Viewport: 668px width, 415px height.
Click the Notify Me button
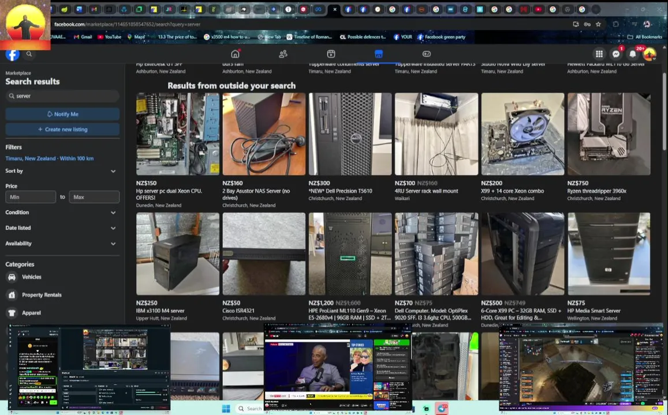click(x=62, y=114)
